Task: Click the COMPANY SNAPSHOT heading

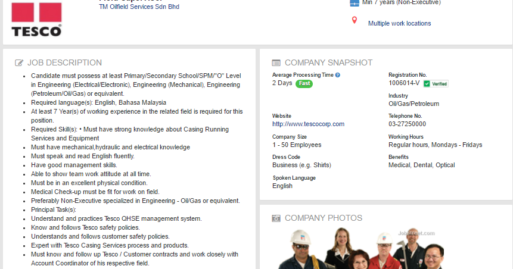Action: click(x=328, y=62)
